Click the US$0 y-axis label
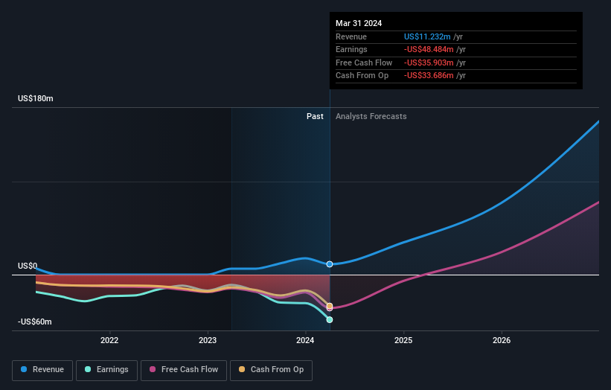This screenshot has width=611, height=390. point(28,266)
